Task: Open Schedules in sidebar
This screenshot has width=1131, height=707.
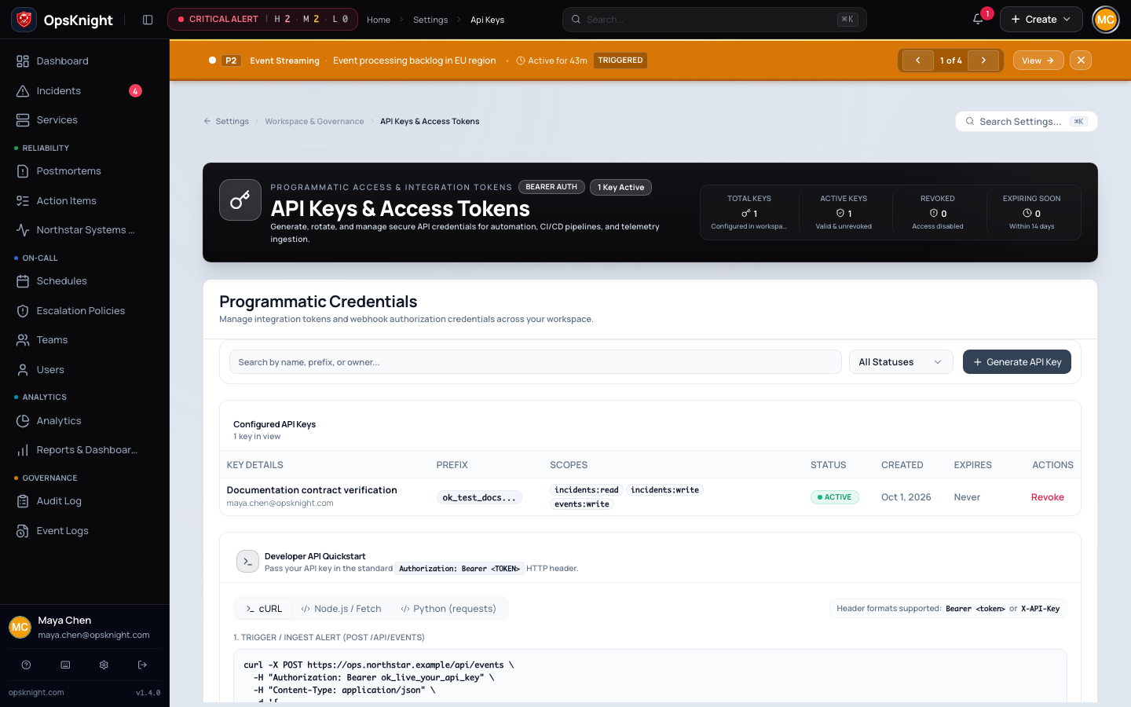Action: point(85,281)
